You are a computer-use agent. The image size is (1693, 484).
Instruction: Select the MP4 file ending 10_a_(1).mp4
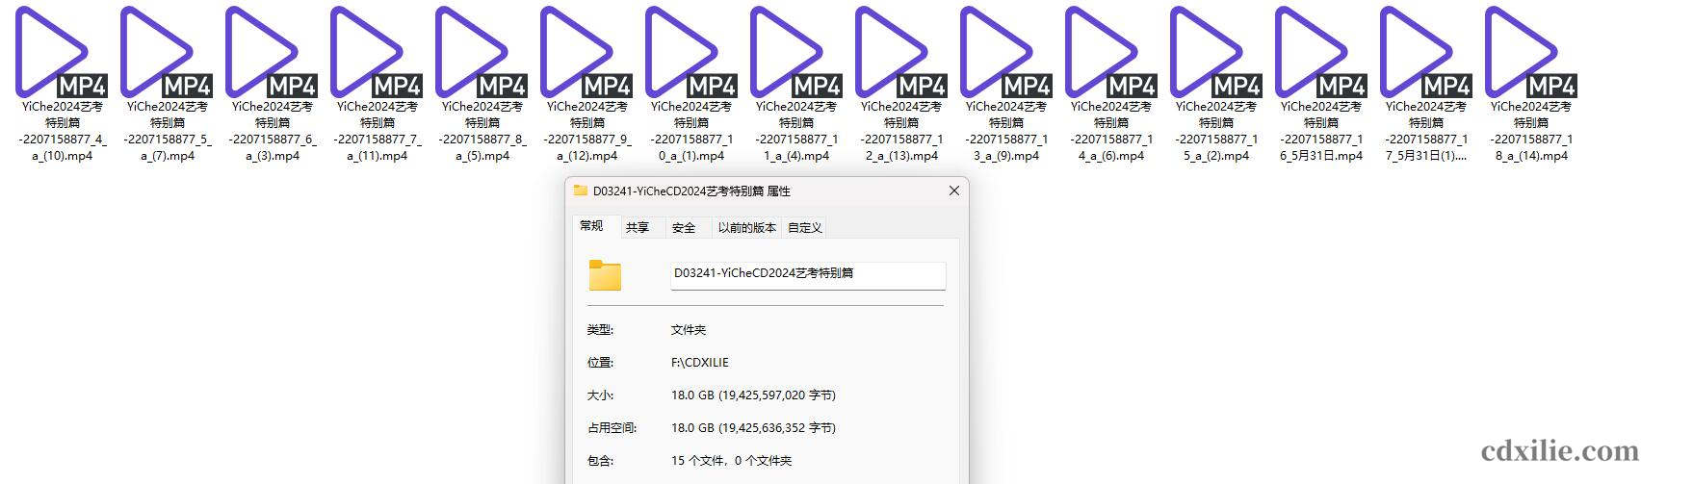pyautogui.click(x=691, y=84)
